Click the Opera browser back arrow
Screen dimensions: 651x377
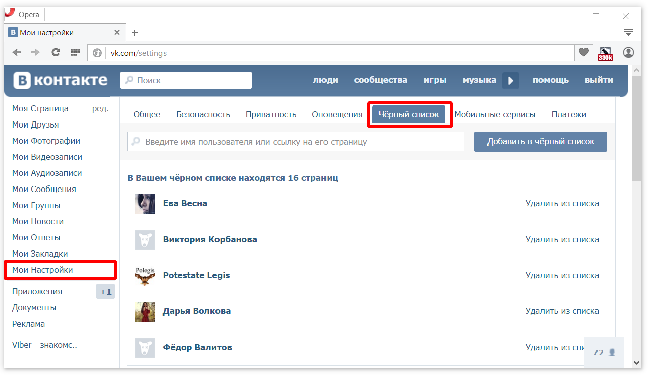tap(17, 52)
